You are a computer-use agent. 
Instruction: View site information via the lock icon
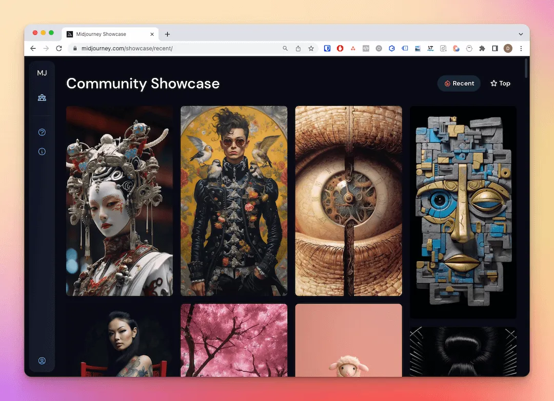75,48
